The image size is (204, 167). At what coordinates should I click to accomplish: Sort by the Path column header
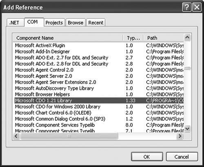[x=164, y=38]
